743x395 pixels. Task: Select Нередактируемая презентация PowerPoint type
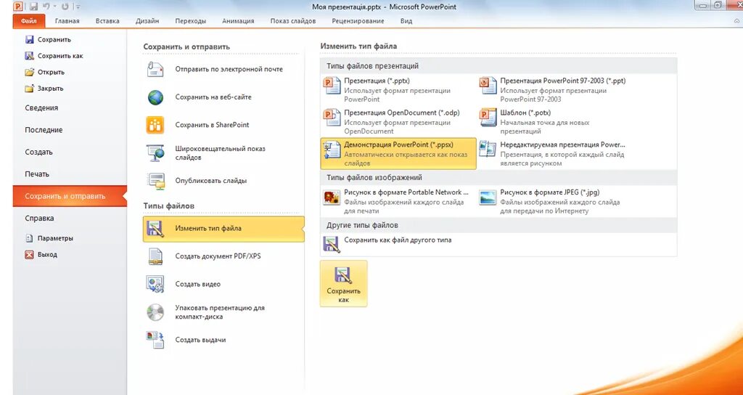(554, 154)
